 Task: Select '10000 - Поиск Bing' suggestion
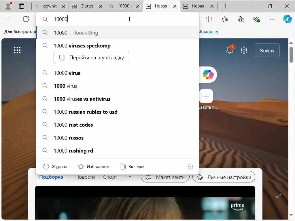pos(118,33)
